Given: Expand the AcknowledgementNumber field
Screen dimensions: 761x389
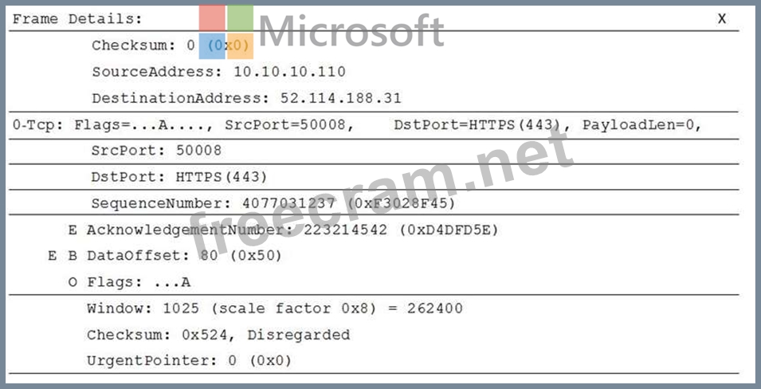Looking at the screenshot, I should (73, 230).
